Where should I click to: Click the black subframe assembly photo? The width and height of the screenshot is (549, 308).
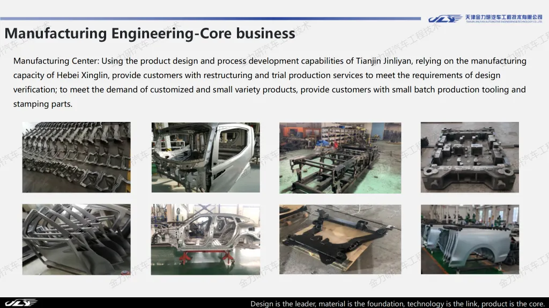click(x=339, y=239)
